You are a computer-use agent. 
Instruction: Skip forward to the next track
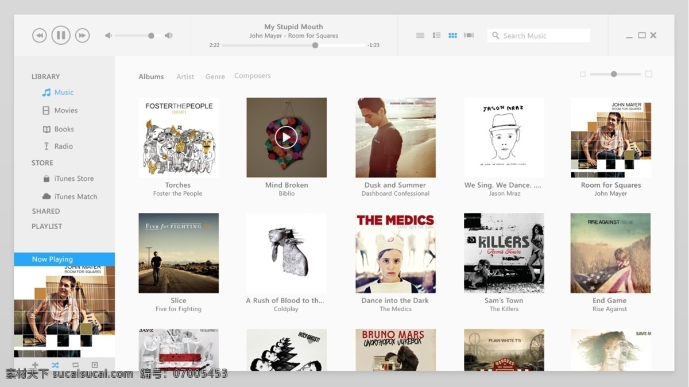[82, 36]
